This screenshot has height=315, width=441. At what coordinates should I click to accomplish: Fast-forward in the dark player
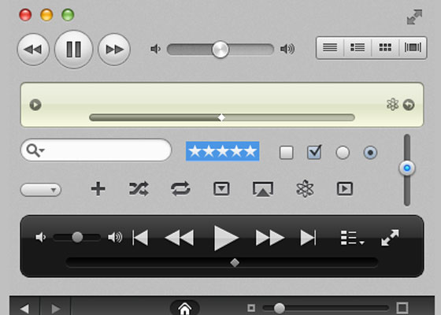point(269,238)
